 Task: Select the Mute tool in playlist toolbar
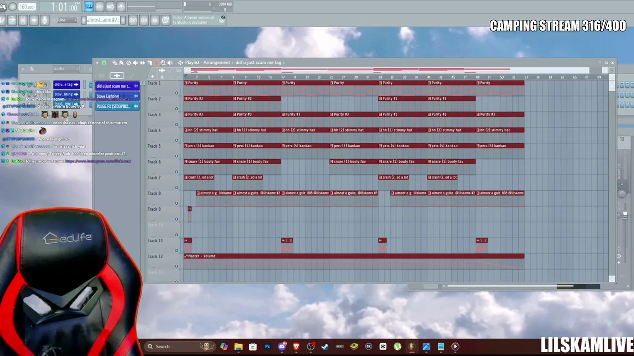(136, 63)
